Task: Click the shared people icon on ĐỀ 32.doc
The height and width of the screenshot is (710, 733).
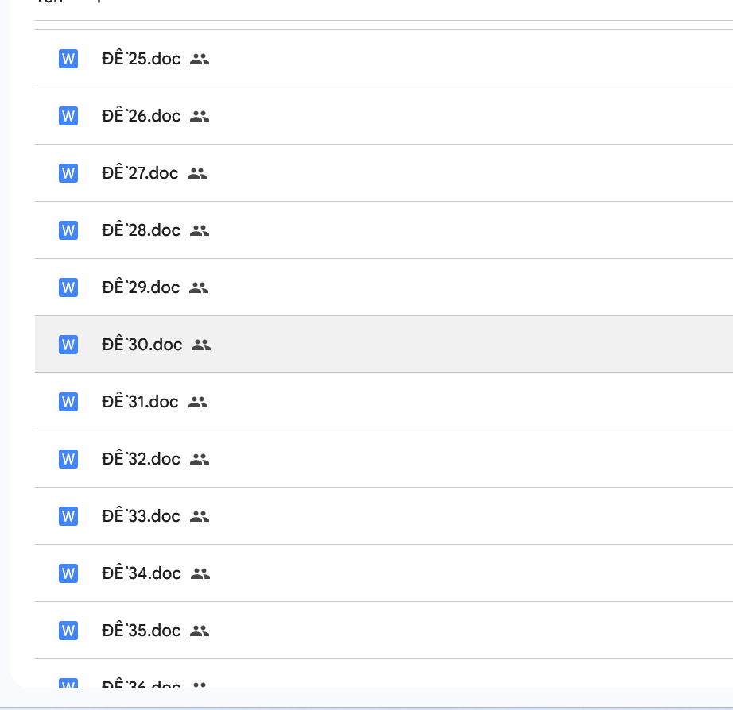Action: [x=200, y=459]
